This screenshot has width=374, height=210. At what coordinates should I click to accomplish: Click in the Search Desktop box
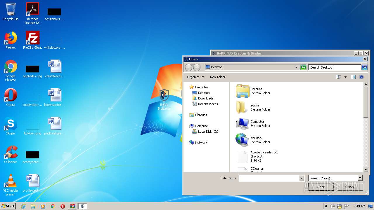(x=335, y=67)
